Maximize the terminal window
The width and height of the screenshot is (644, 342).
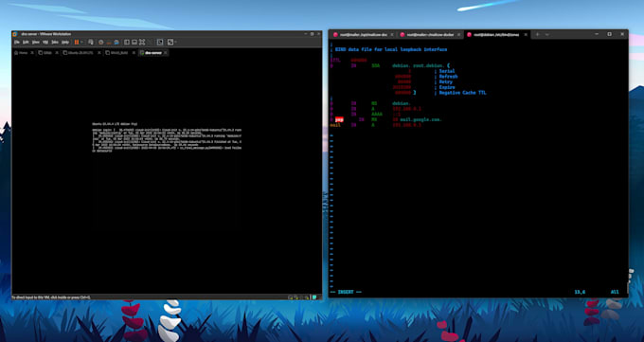[609, 34]
